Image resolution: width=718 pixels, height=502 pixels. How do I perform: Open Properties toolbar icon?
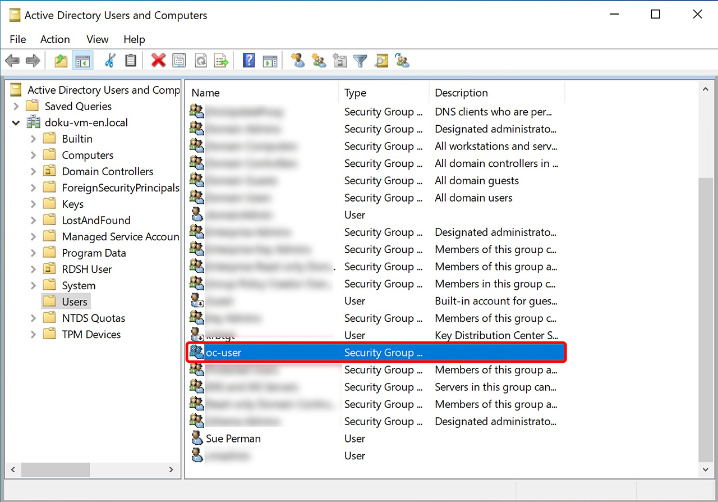[x=179, y=61]
